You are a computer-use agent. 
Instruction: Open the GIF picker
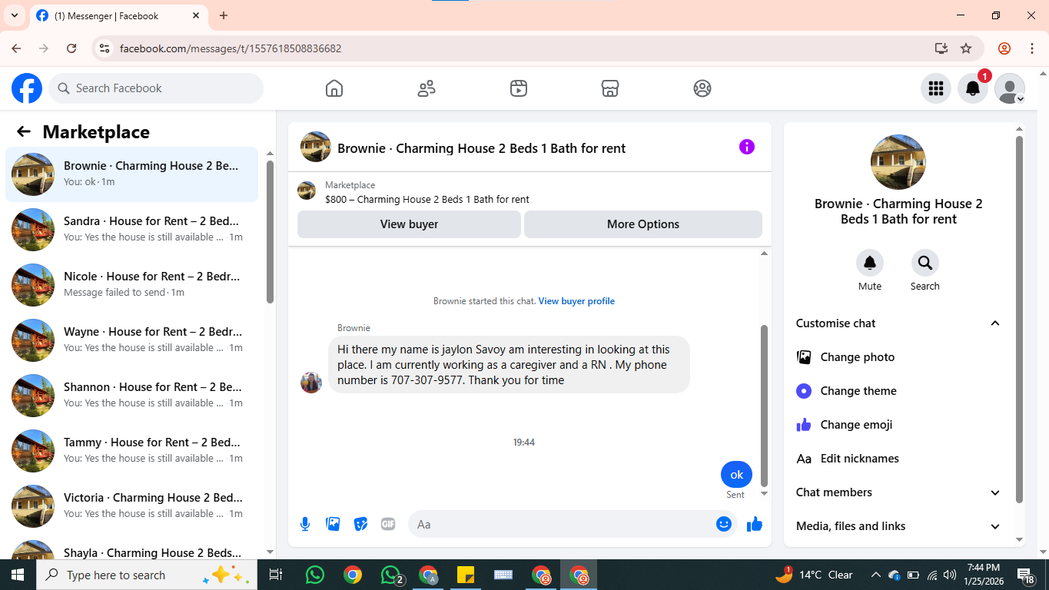click(x=388, y=524)
